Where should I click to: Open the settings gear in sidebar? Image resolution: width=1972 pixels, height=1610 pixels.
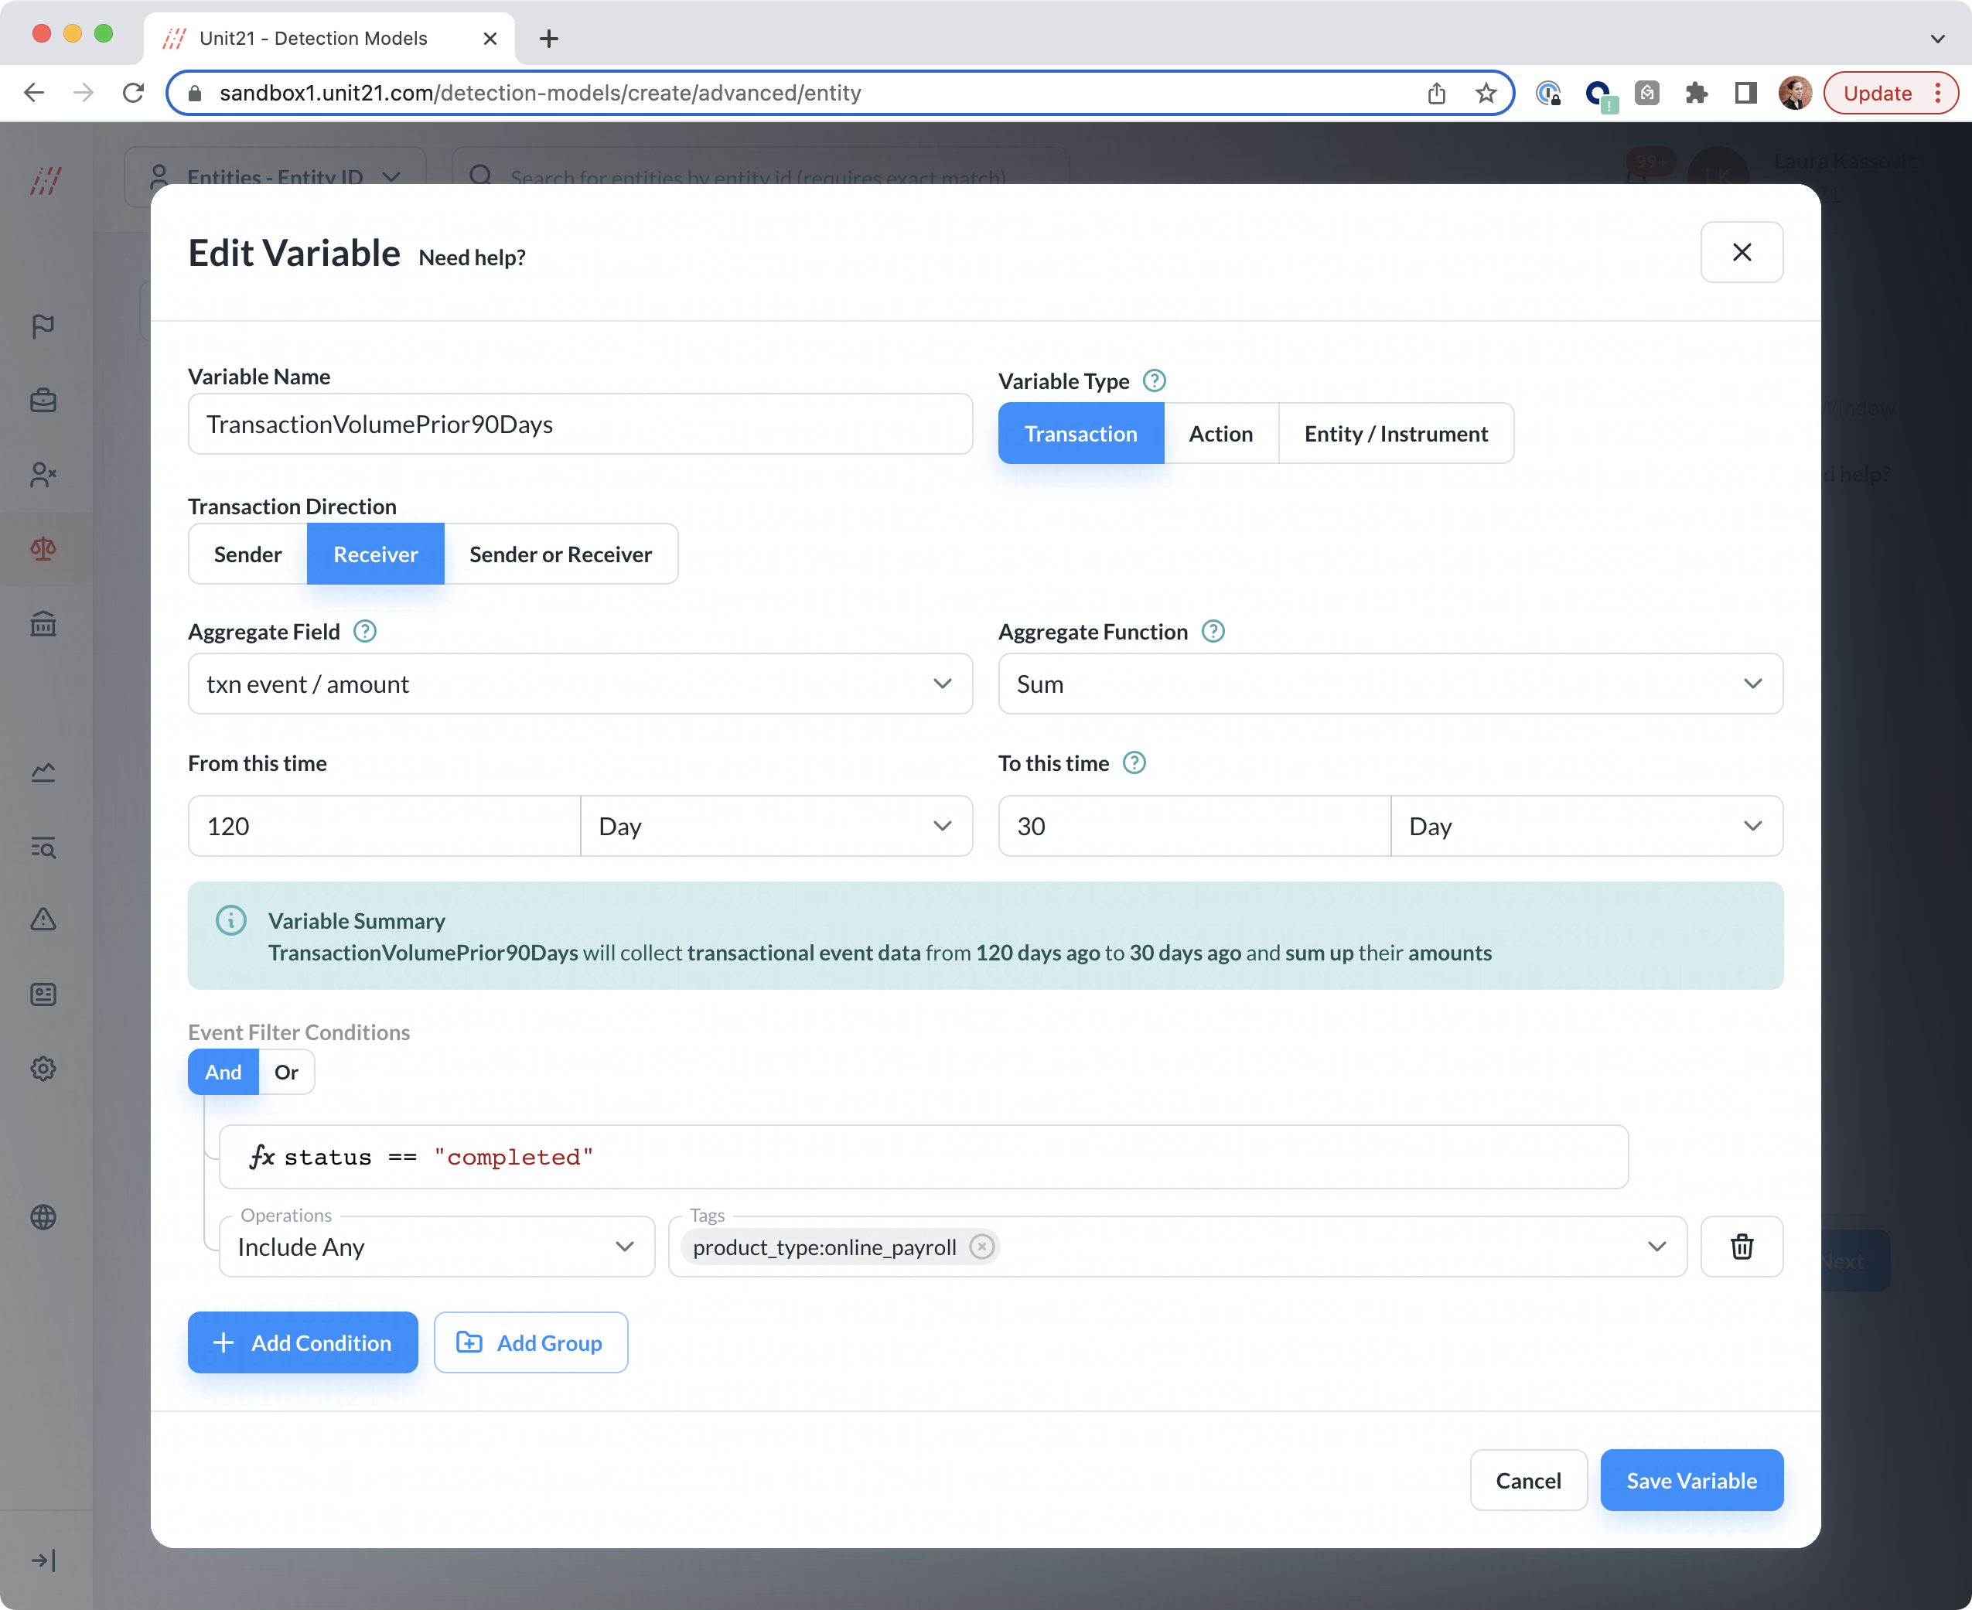43,1069
